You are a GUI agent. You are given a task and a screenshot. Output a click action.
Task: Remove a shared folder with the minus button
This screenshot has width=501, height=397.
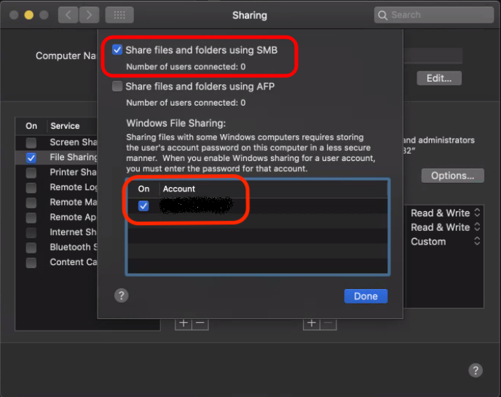[x=200, y=323]
